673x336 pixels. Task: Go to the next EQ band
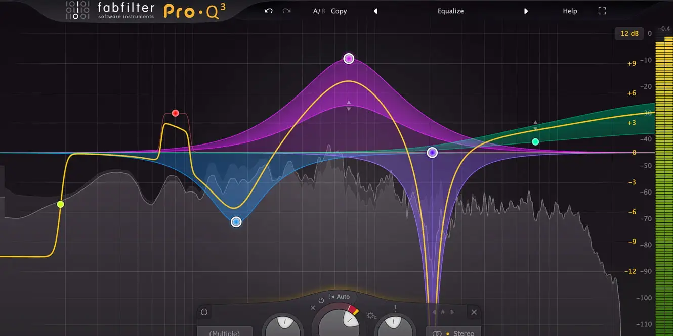coord(452,312)
